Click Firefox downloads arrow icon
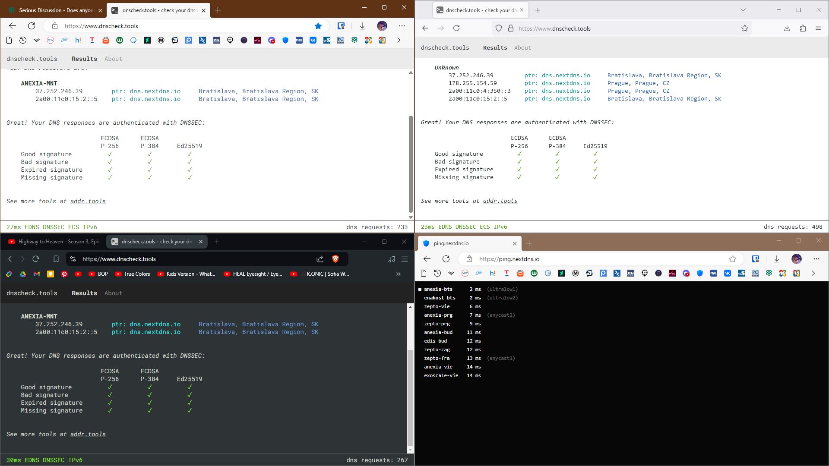 787,28
